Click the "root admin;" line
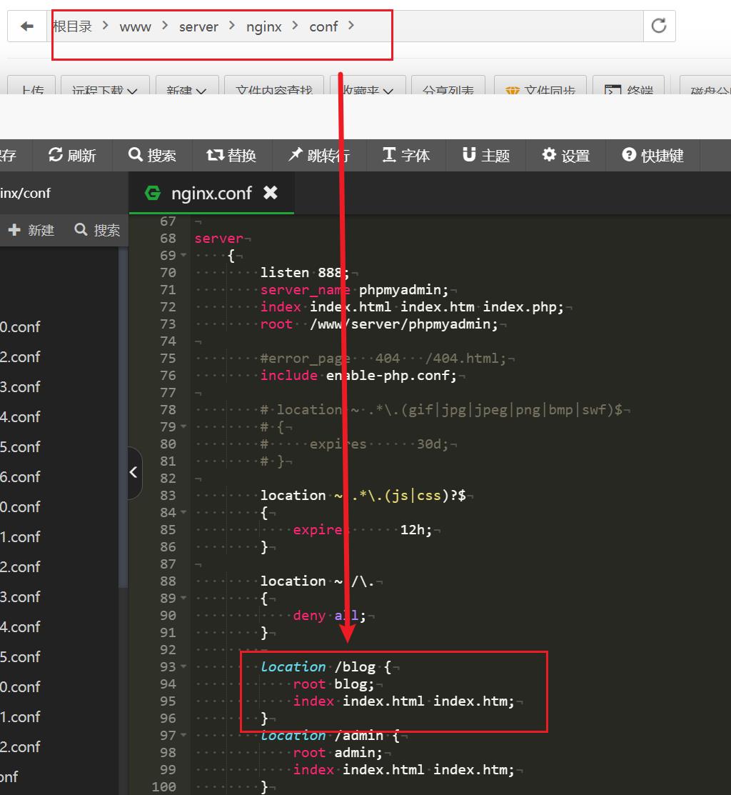The image size is (731, 795). pos(338,752)
